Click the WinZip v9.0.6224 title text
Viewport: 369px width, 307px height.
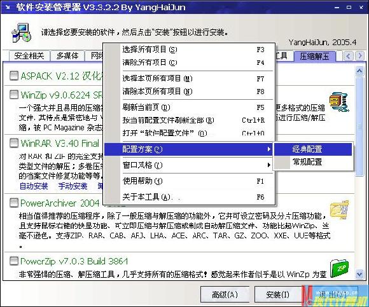click(62, 95)
